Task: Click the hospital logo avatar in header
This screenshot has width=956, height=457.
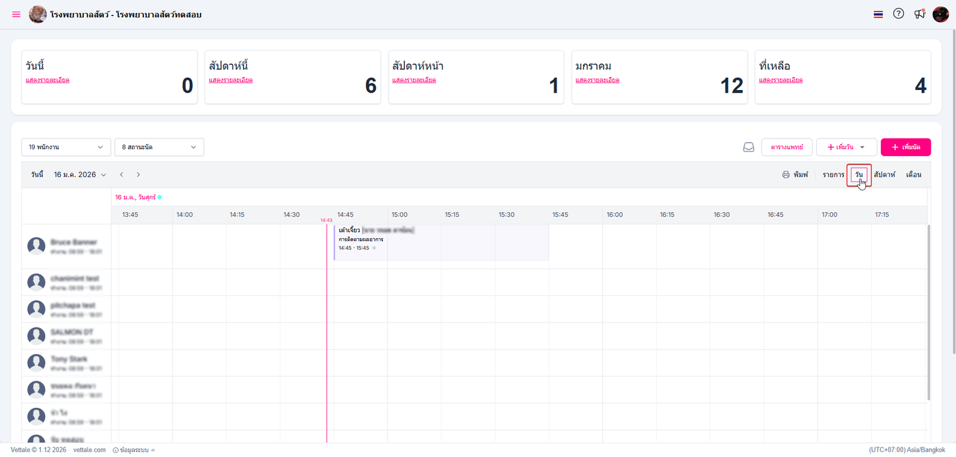Action: pos(38,14)
